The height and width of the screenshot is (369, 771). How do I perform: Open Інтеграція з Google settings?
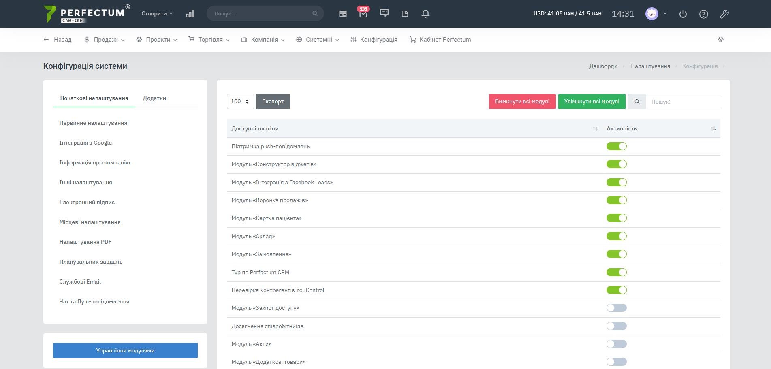point(85,143)
